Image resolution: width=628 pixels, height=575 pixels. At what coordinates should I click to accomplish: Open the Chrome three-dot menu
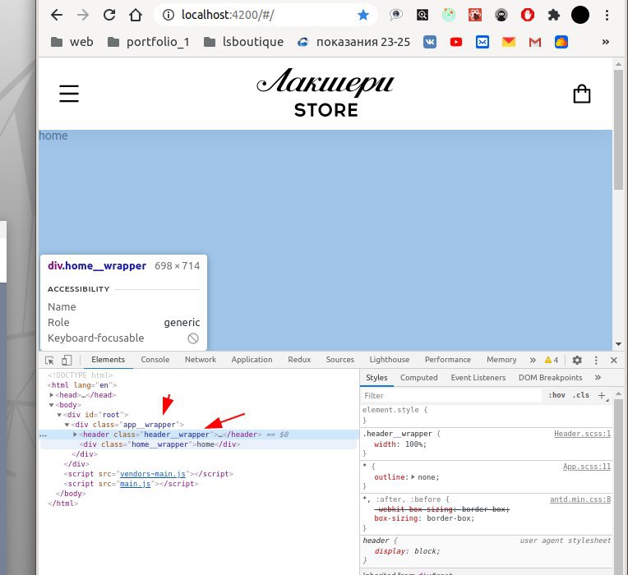pos(607,16)
